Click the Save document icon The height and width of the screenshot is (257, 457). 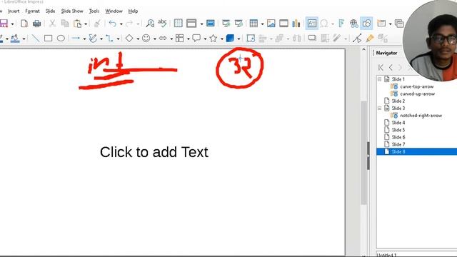click(x=4, y=24)
